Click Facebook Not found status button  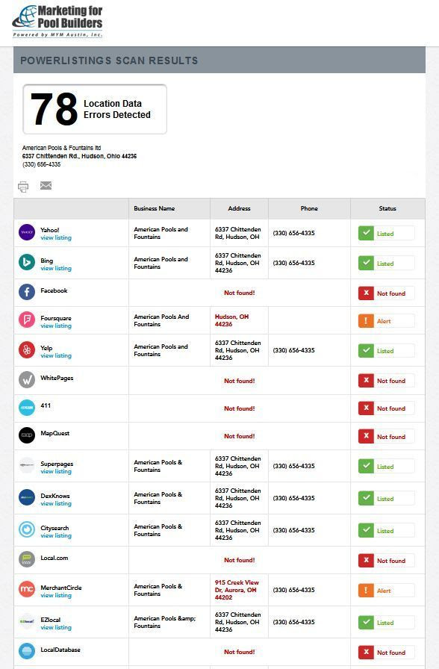pyautogui.click(x=386, y=293)
